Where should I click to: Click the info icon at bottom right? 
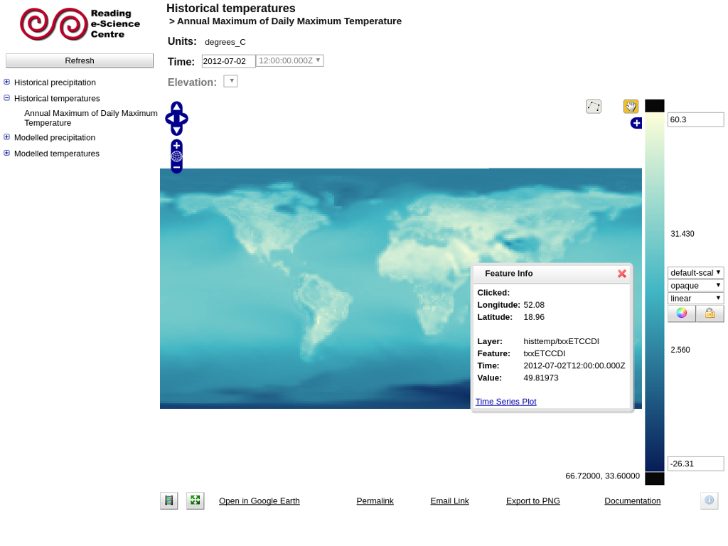(x=709, y=500)
